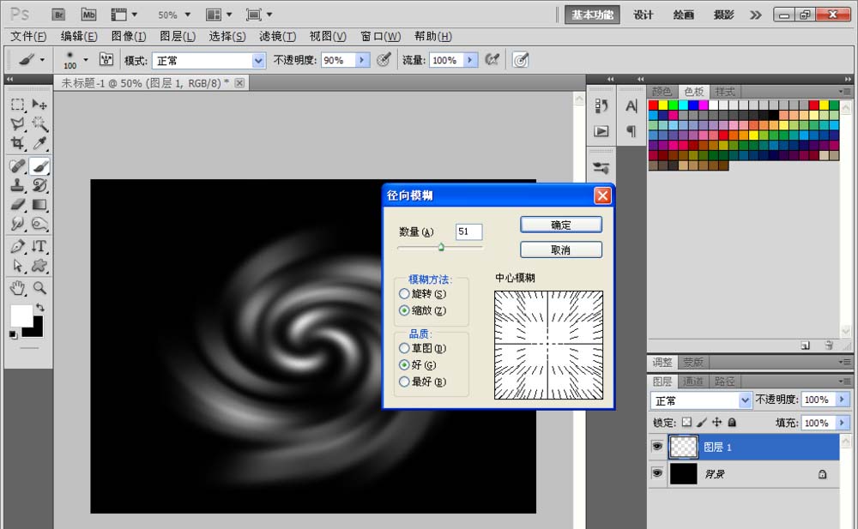Open the Layer menu
This screenshot has width=858, height=529.
click(x=178, y=36)
